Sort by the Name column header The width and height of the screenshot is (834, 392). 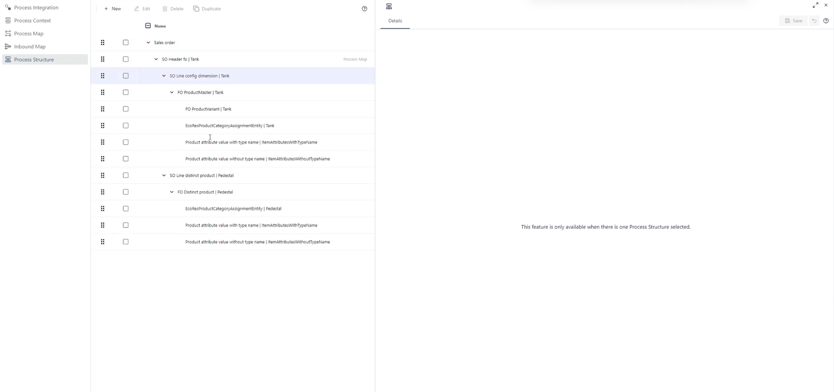click(160, 26)
